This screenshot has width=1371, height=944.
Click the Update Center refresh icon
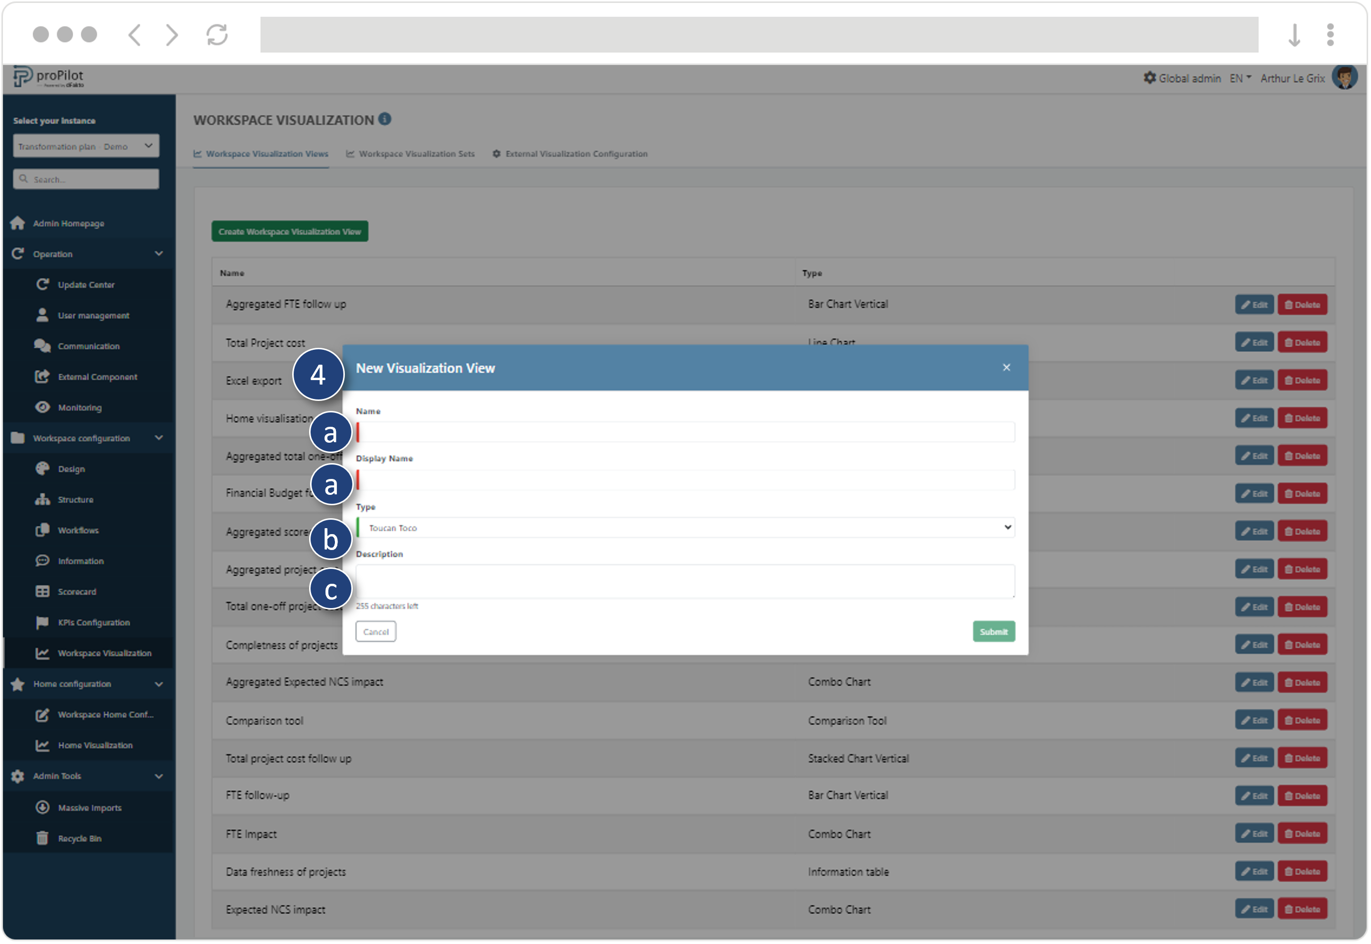42,285
